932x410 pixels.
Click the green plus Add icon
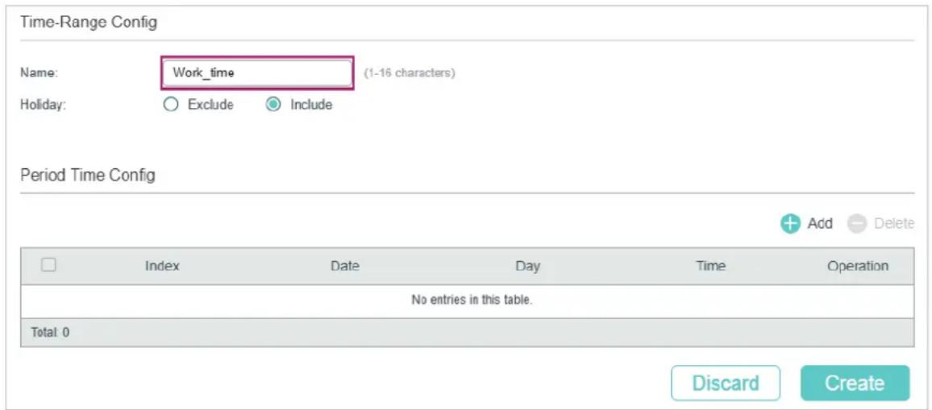pyautogui.click(x=790, y=224)
